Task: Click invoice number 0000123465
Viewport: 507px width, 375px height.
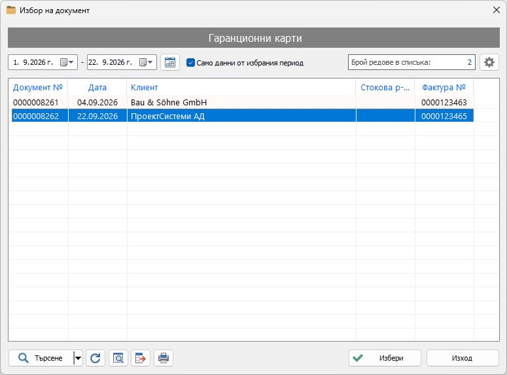Action: (444, 116)
